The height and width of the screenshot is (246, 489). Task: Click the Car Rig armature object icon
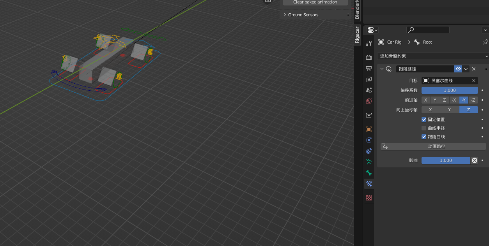(x=381, y=42)
